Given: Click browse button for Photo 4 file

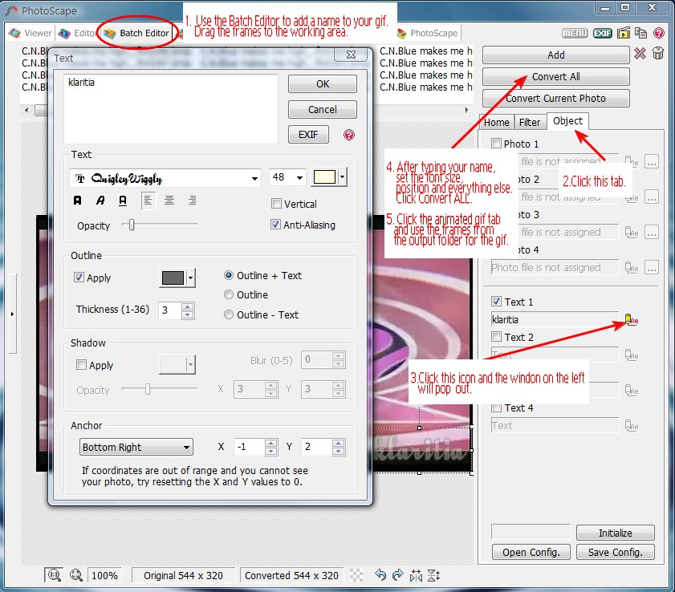Looking at the screenshot, I should point(652,268).
